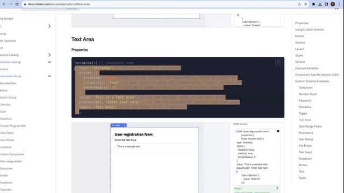Screen dimensions: 344x193
Task: Expand the collapsed section chevron below Getting Started
Action: click(x=49, y=26)
